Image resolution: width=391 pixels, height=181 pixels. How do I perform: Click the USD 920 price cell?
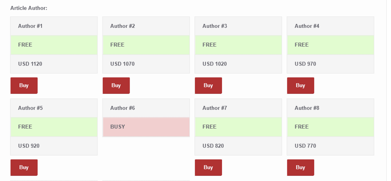point(54,146)
